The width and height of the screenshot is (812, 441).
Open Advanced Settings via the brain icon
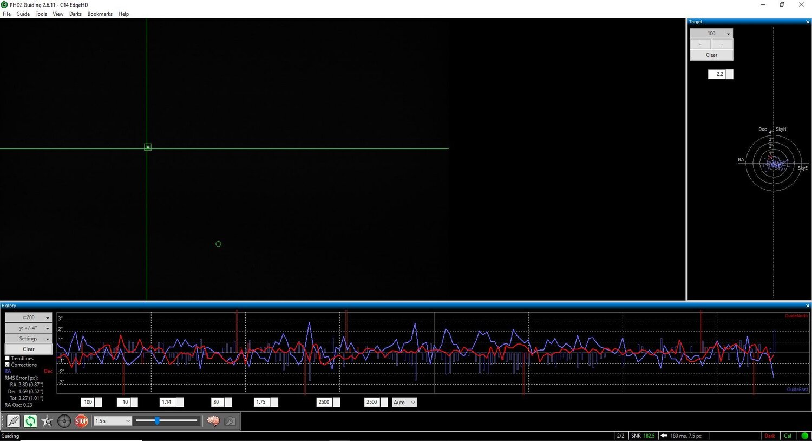213,421
